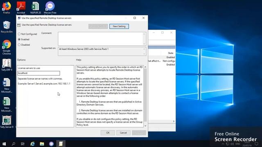Maximize the policy setting dialog
This screenshot has width=262, height=147.
tap(135, 18)
